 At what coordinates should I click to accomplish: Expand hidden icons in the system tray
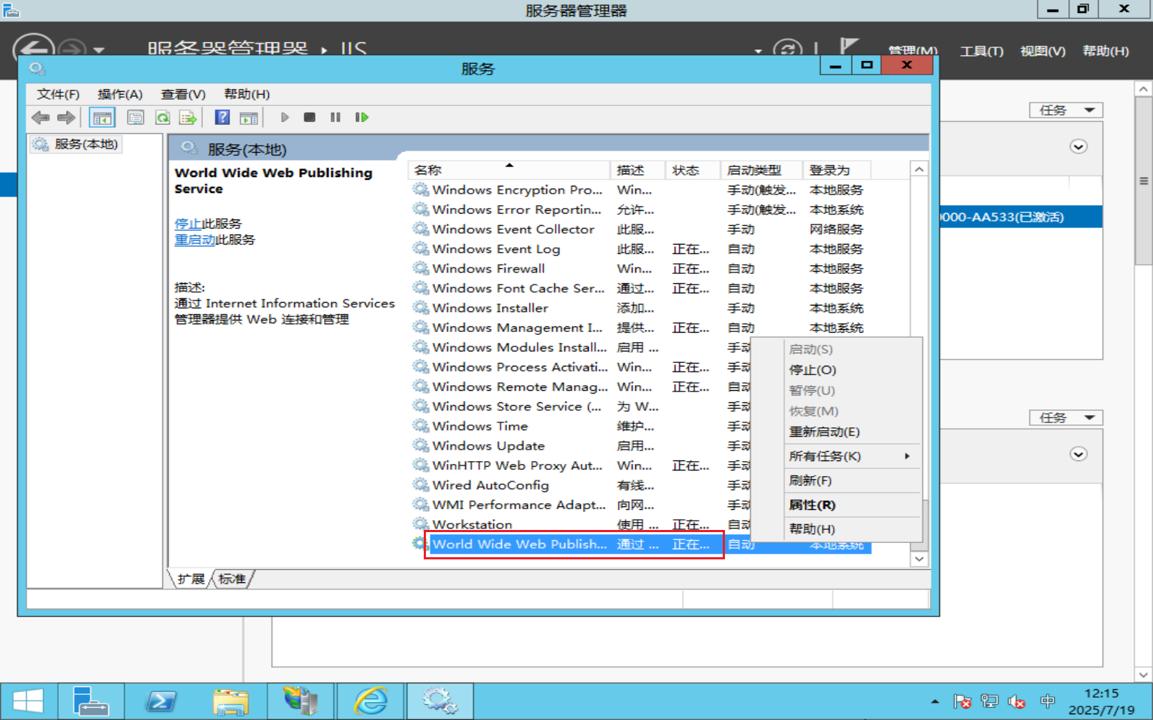[936, 701]
